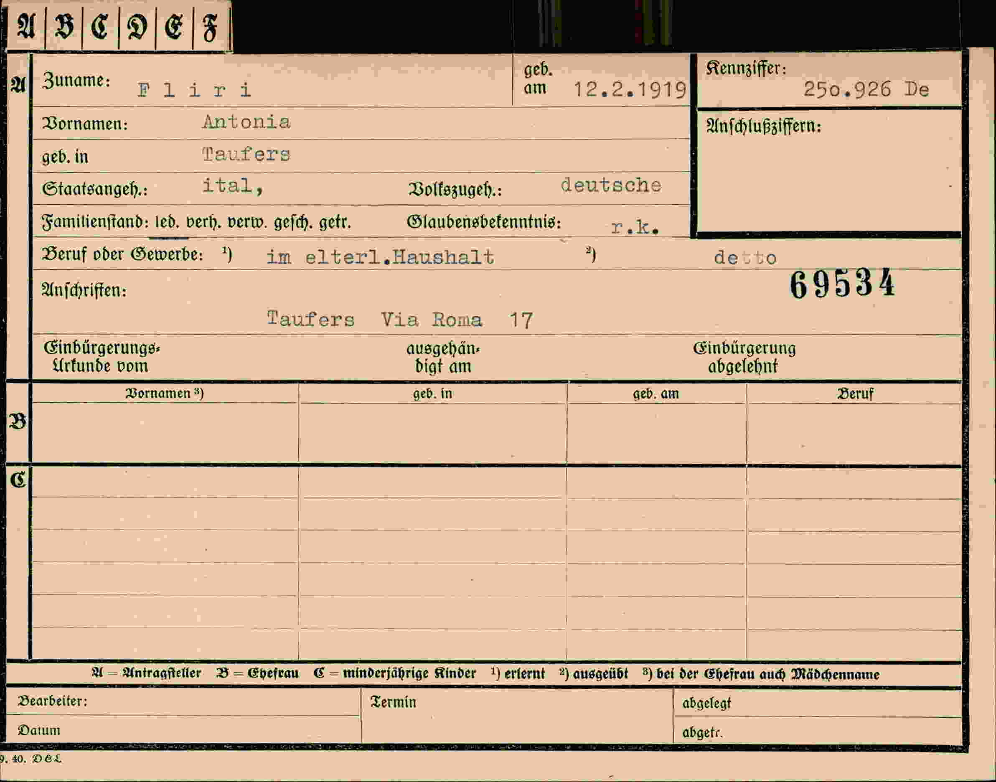
Task: Click the 'verw.' marital status option
Action: pyautogui.click(x=247, y=223)
